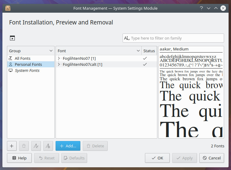Expand the FoglihtenNo07 font family
This screenshot has height=170, width=231.
[59, 58]
